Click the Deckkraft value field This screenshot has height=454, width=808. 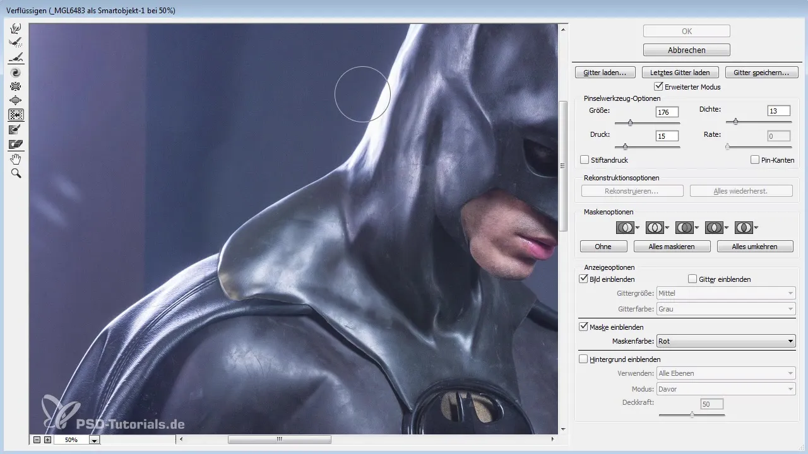tap(712, 404)
